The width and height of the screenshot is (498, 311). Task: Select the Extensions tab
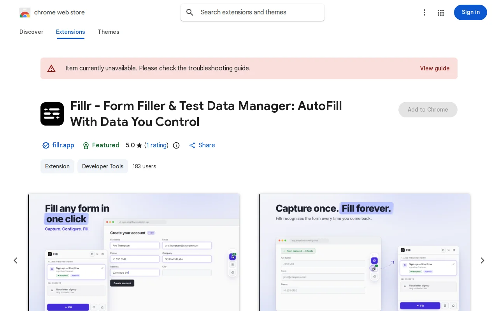(x=70, y=32)
